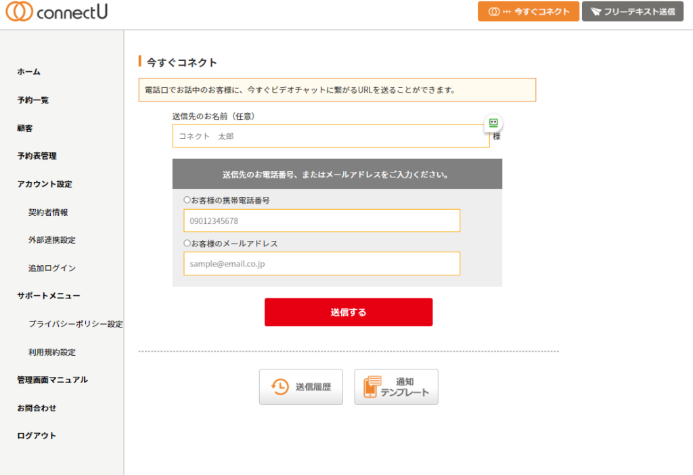Click the recipient name input field
The image size is (693, 475).
(x=330, y=136)
